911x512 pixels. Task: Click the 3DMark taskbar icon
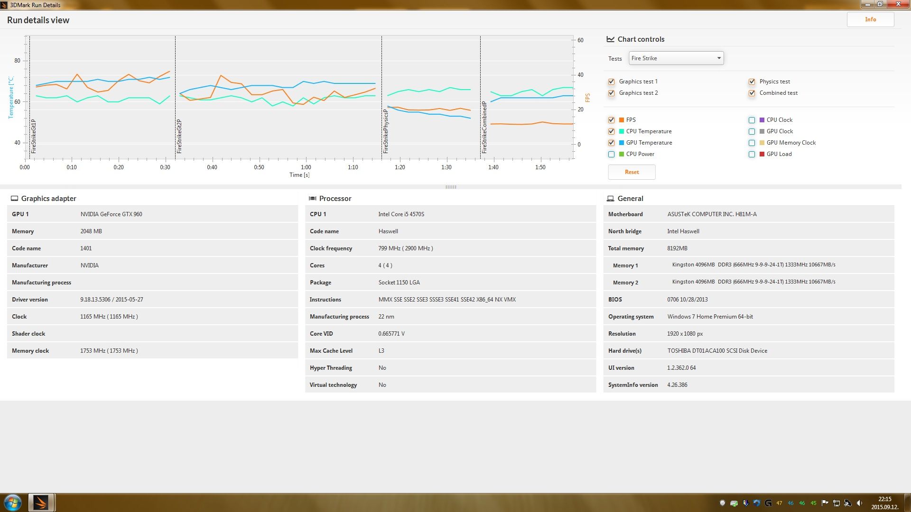(41, 503)
